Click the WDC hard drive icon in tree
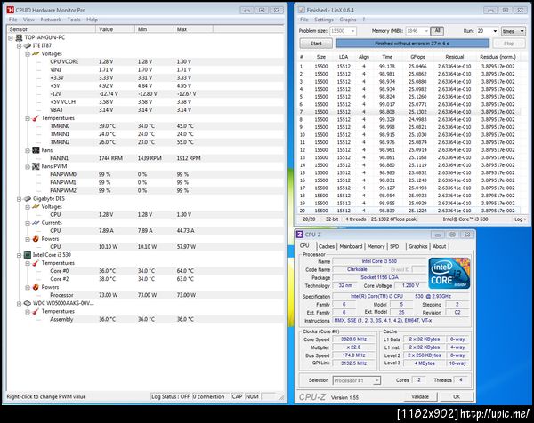Viewport: 534px width, 423px height. [28, 303]
